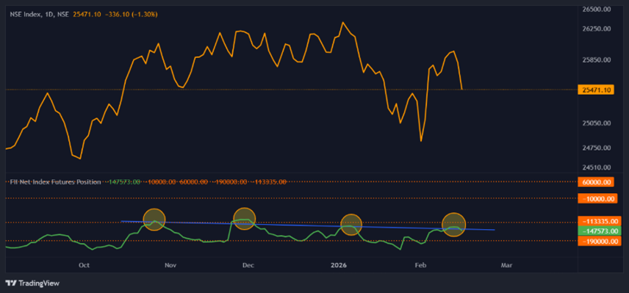Viewport: 629px width, 293px height.
Task: Click the 60000.00 level tag on axis
Action: tap(596, 182)
